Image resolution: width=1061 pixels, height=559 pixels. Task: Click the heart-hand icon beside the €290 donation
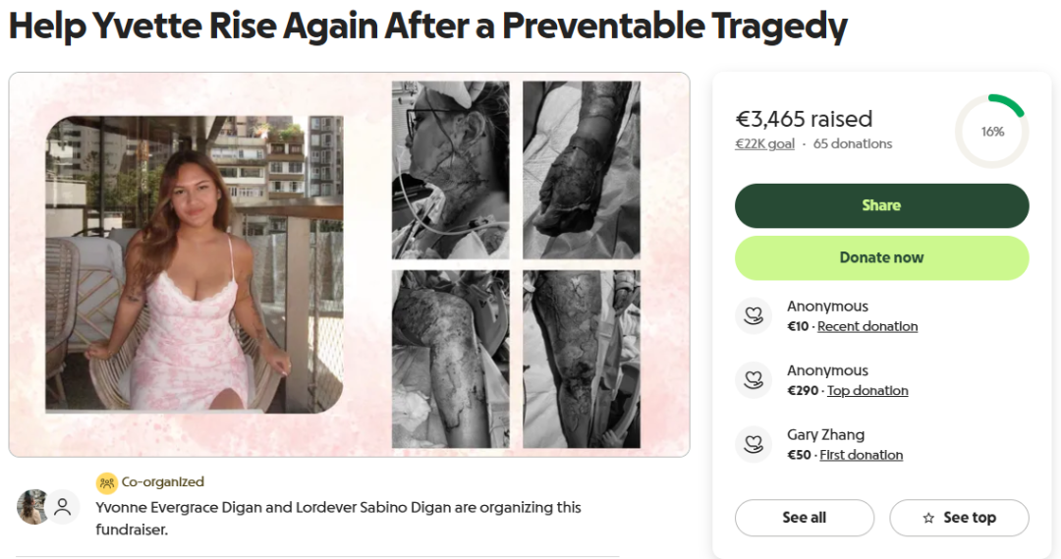pos(754,380)
